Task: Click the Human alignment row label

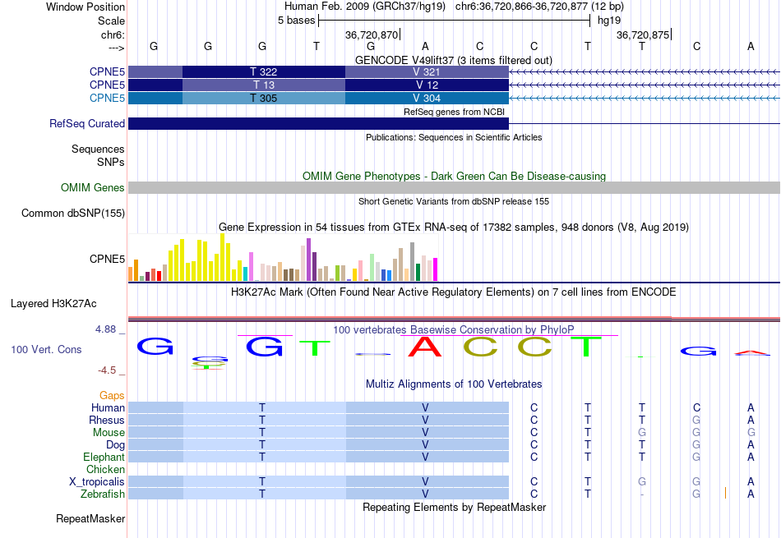Action: pos(108,407)
